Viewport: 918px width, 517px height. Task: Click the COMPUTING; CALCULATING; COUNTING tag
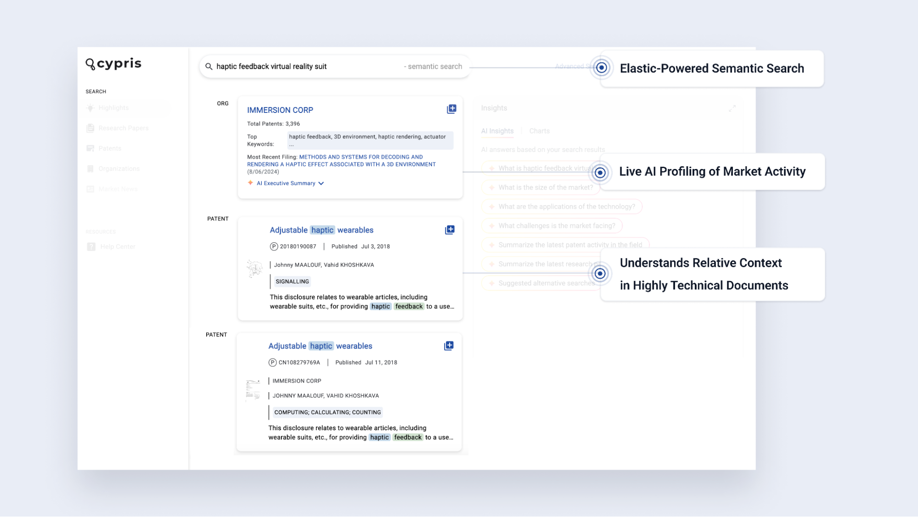click(327, 412)
